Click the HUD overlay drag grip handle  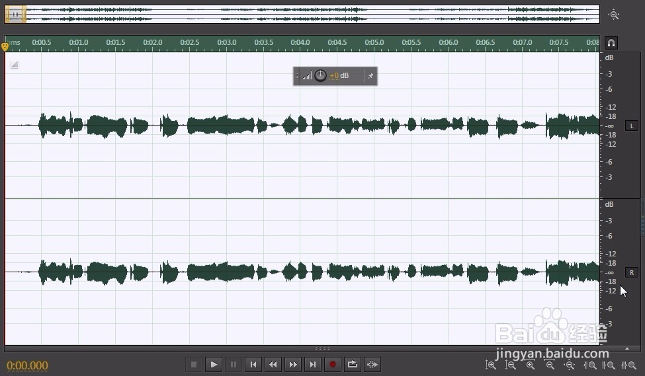coord(296,76)
